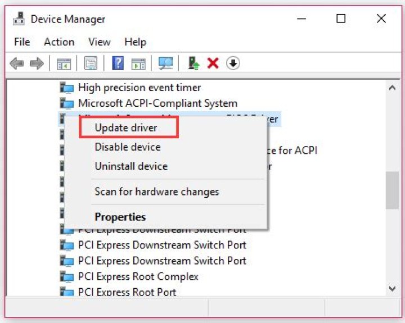
Task: Click the Scan for hardware changes monitor icon
Action: coord(165,63)
